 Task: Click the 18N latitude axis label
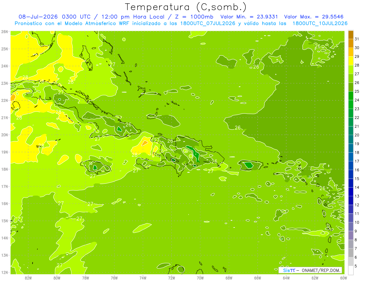[4, 169]
